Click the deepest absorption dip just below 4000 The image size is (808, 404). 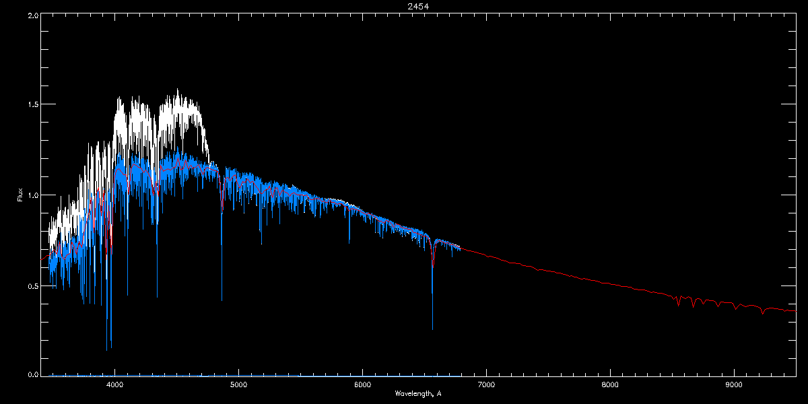coord(106,349)
